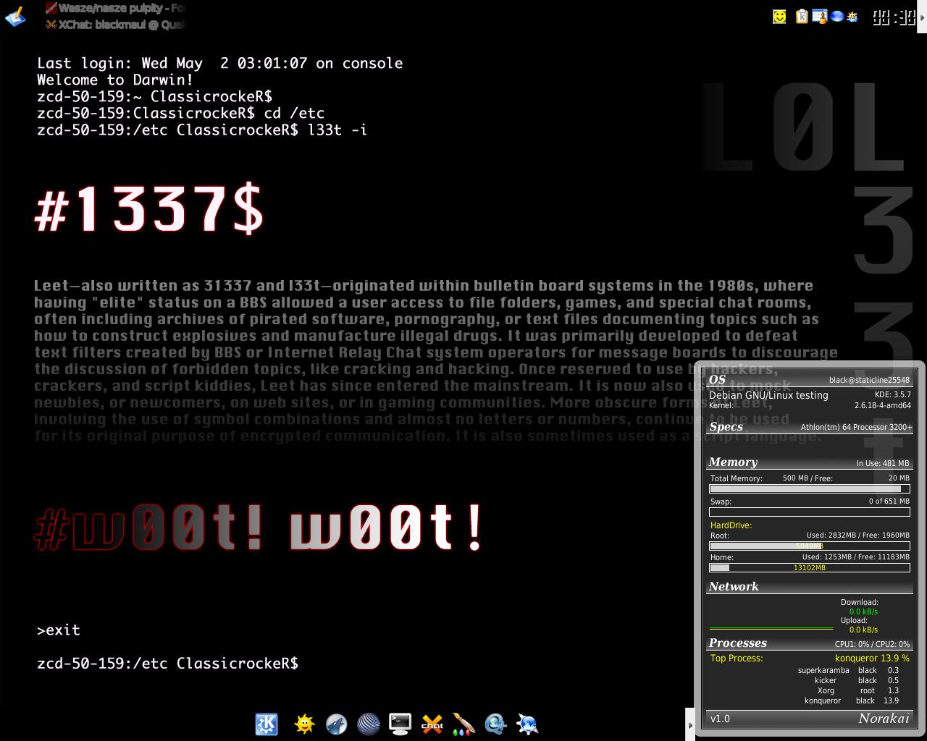The width and height of the screenshot is (927, 741).
Task: Click the smiling sun icon in bottom panel
Action: coord(305,724)
